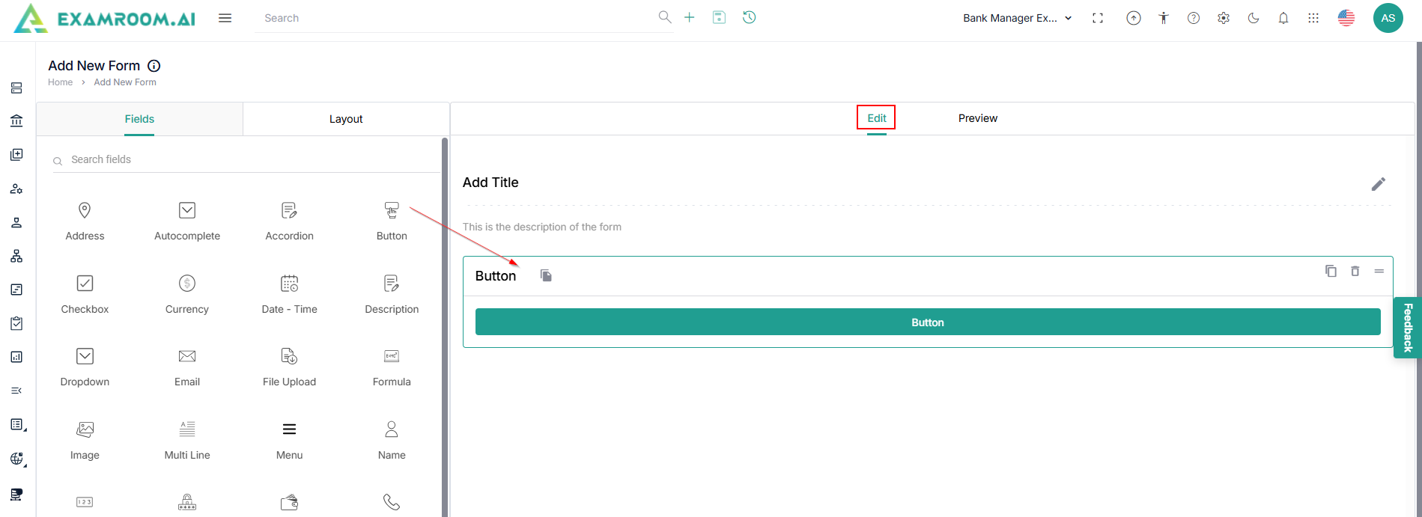This screenshot has width=1422, height=517.
Task: Switch to the Layout tab
Action: [x=346, y=119]
